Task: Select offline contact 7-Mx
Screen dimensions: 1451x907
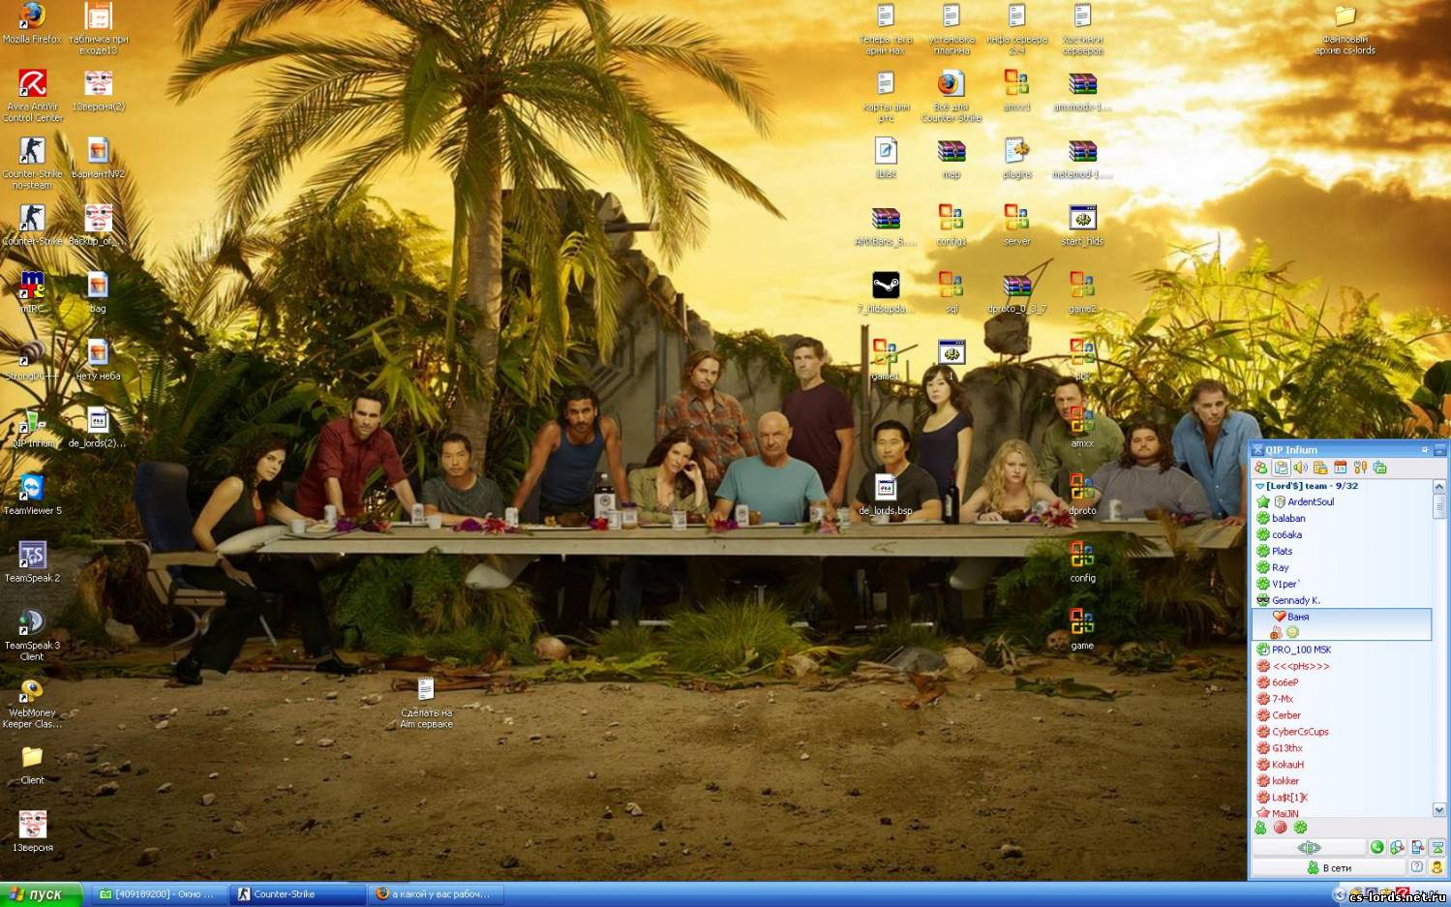Action: [x=1342, y=699]
